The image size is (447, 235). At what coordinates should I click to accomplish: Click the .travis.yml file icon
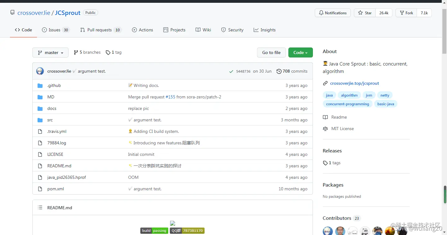(40, 131)
